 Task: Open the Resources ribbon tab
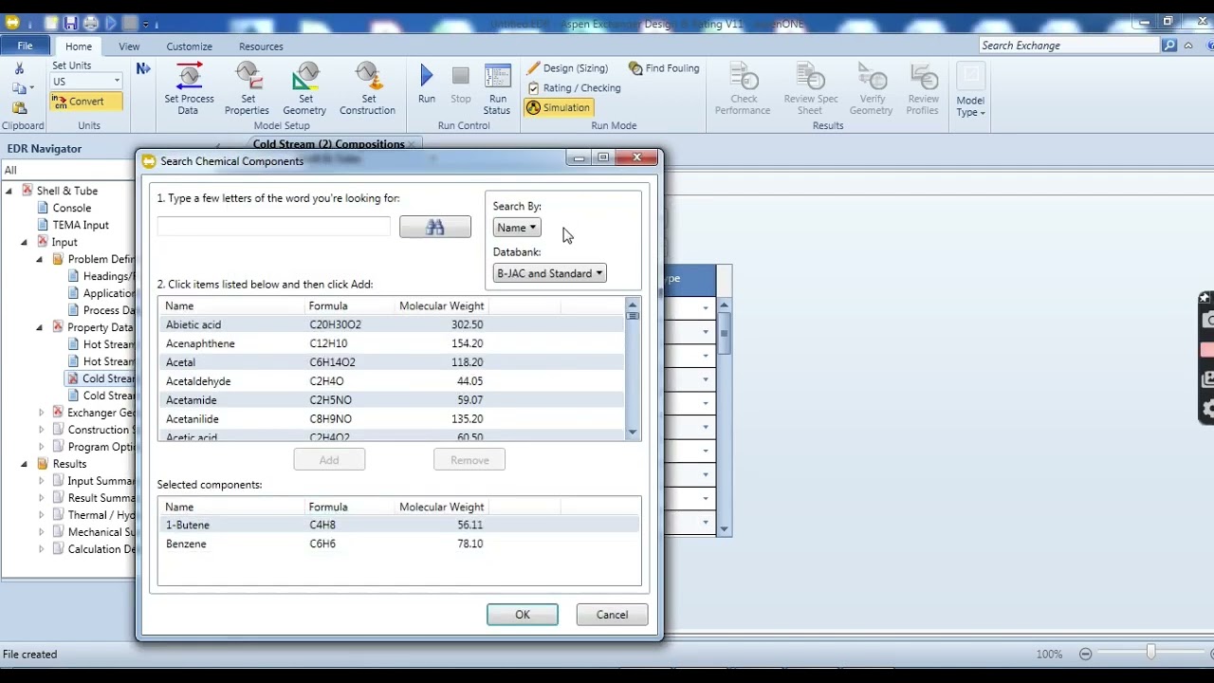(x=261, y=46)
